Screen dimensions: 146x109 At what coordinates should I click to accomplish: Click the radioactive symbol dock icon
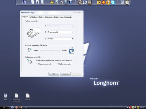[52, 2]
